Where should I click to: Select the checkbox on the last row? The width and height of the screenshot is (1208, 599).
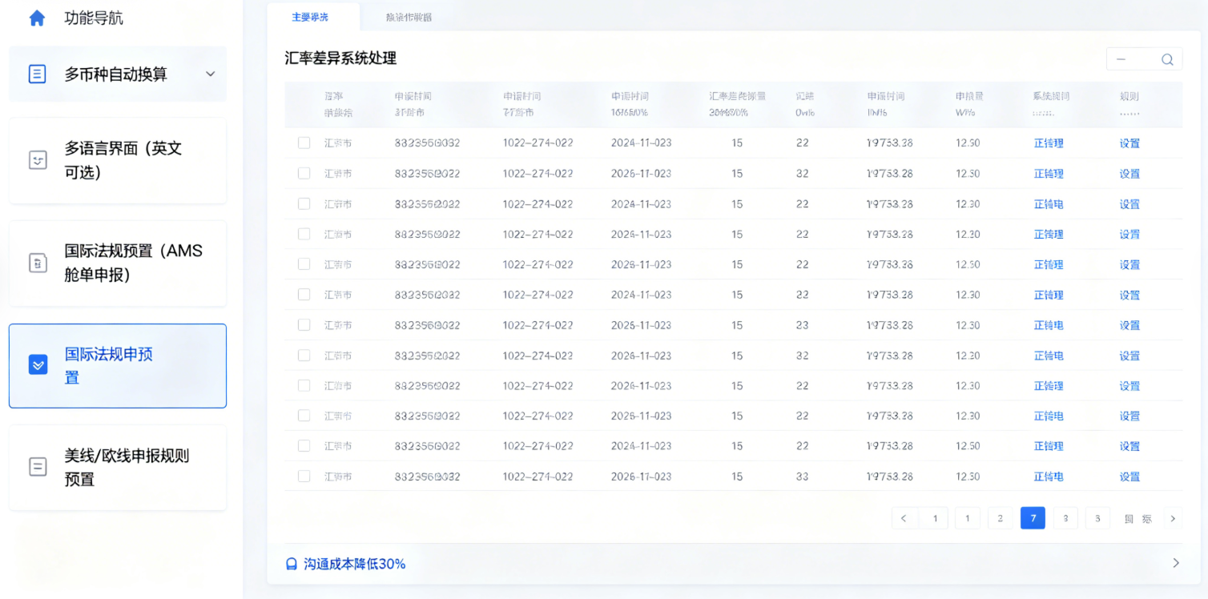[x=304, y=476]
